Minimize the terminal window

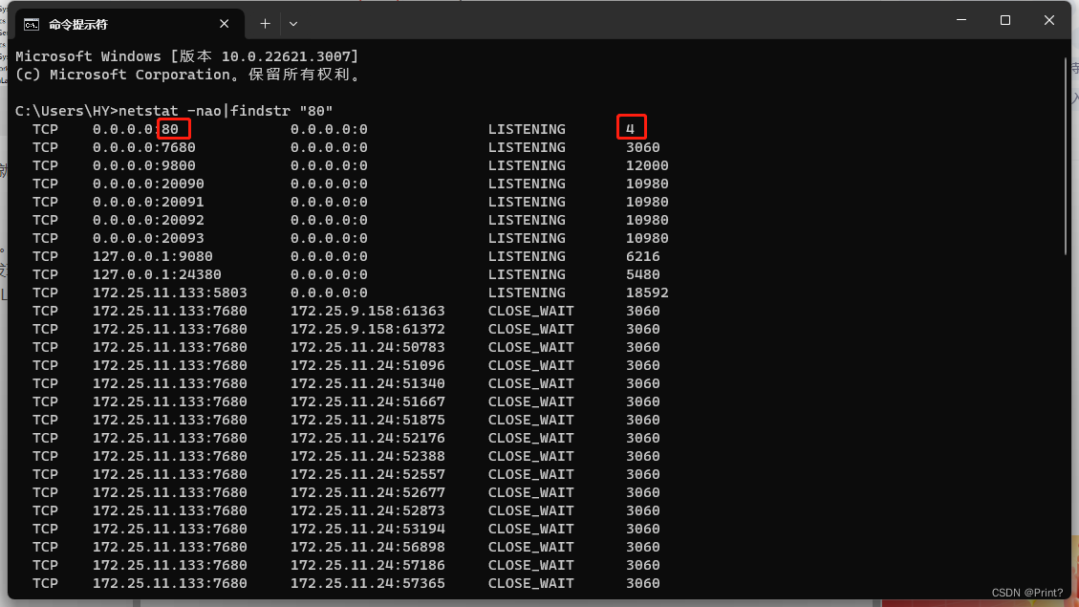click(x=960, y=20)
